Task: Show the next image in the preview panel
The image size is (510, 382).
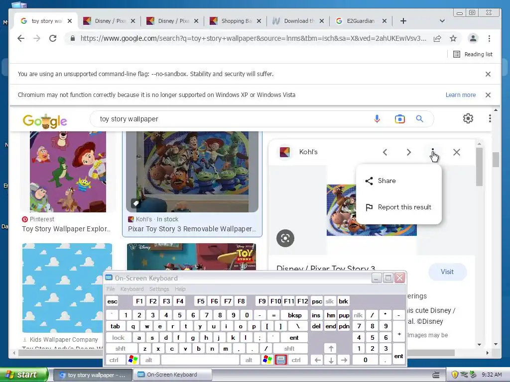Action: point(409,152)
